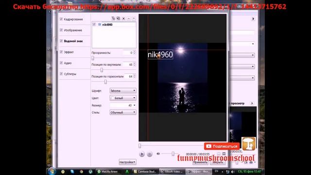This screenshot has height=175, width=311.
Task: Launch the Chrome taskbar icon
Action: coord(81,172)
